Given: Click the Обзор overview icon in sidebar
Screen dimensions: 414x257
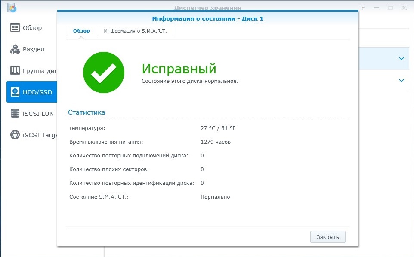Looking at the screenshot, I should [15, 28].
